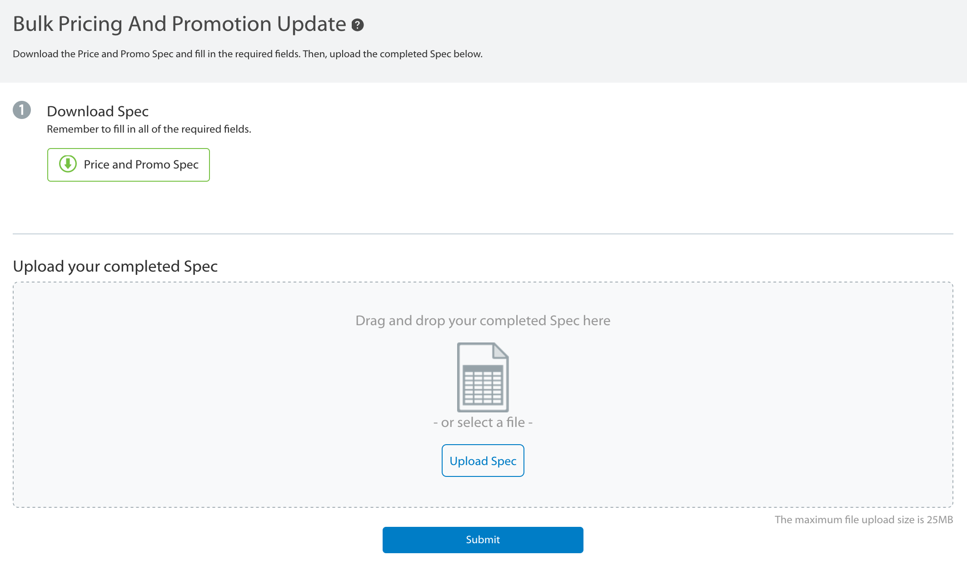
Task: Click the numbered Download Spec step indicator
Action: click(22, 109)
